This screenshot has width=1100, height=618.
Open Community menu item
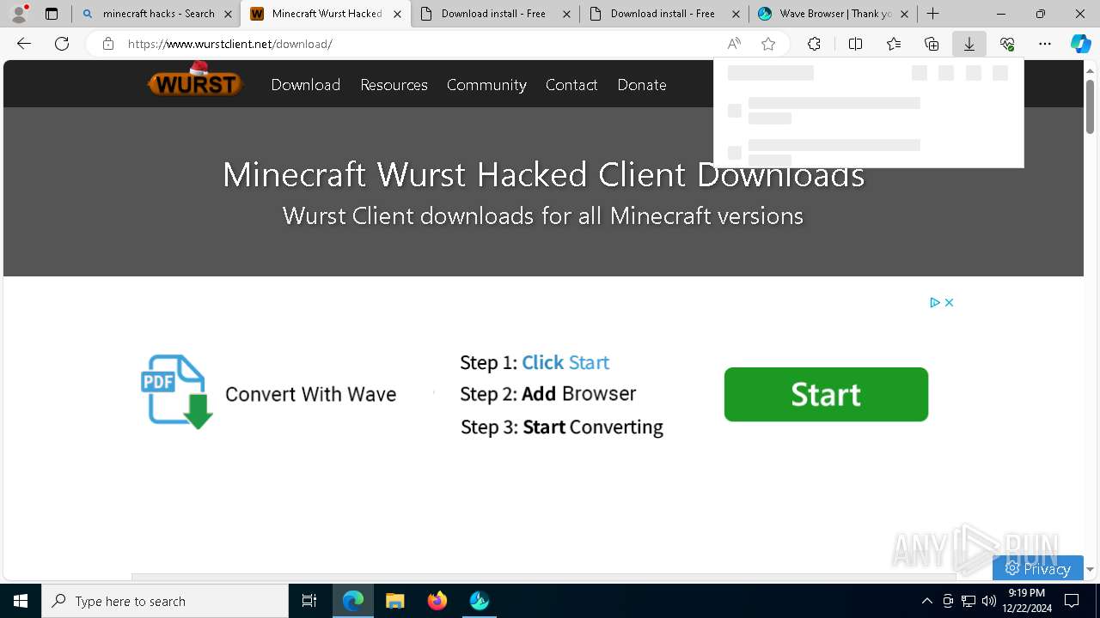[486, 84]
